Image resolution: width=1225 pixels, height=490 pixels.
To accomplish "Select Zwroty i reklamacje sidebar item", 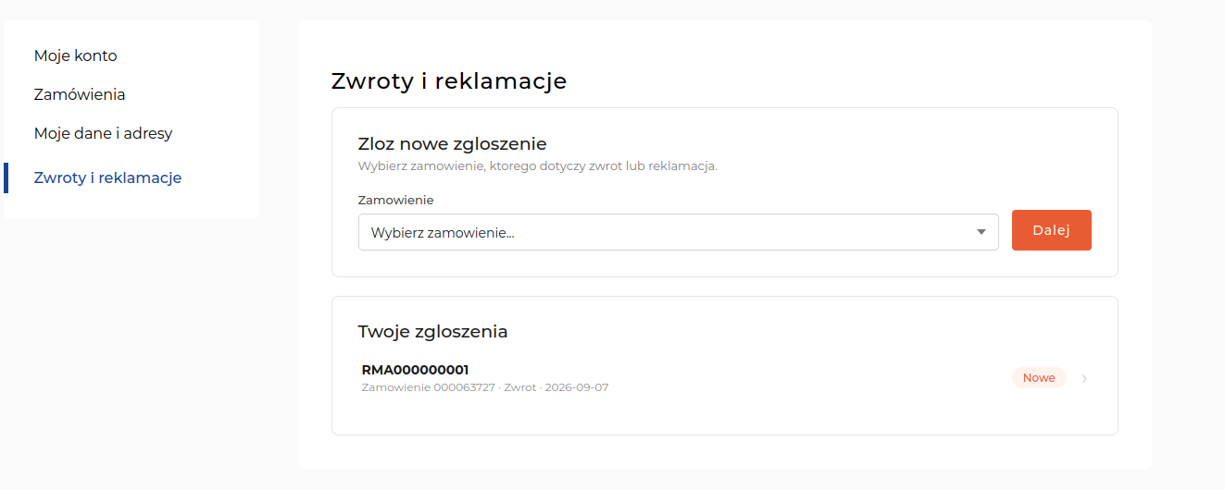I will coord(107,178).
